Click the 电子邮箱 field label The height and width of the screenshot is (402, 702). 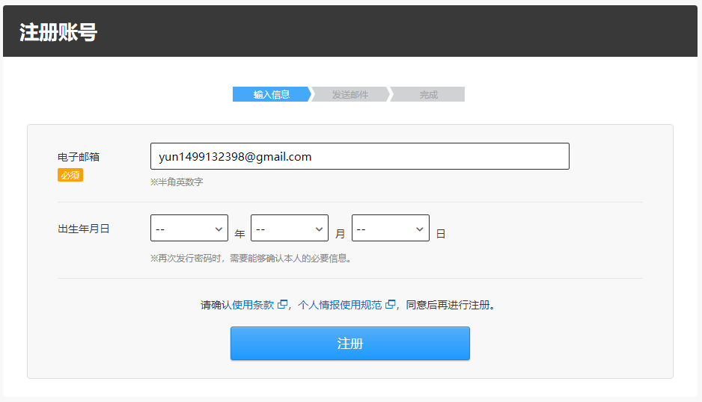coord(79,157)
